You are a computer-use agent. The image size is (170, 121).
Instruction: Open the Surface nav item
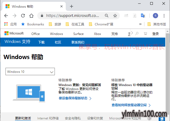coord(78,34)
